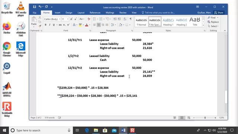Apply the Heading 1 style

point(168,22)
